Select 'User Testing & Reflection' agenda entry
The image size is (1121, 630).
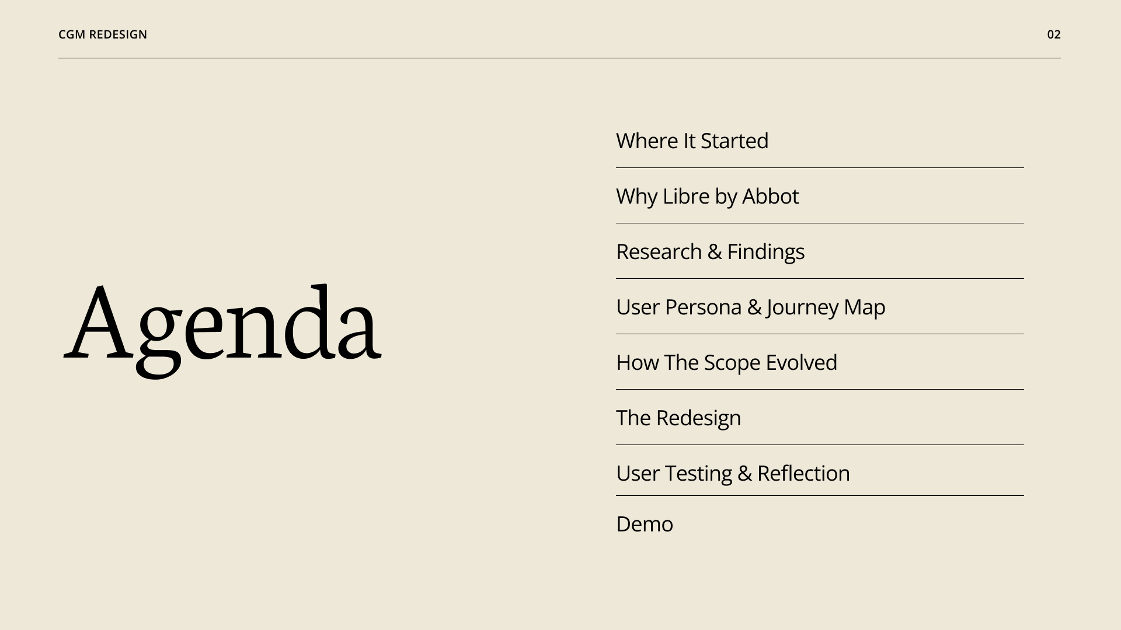[x=733, y=474]
